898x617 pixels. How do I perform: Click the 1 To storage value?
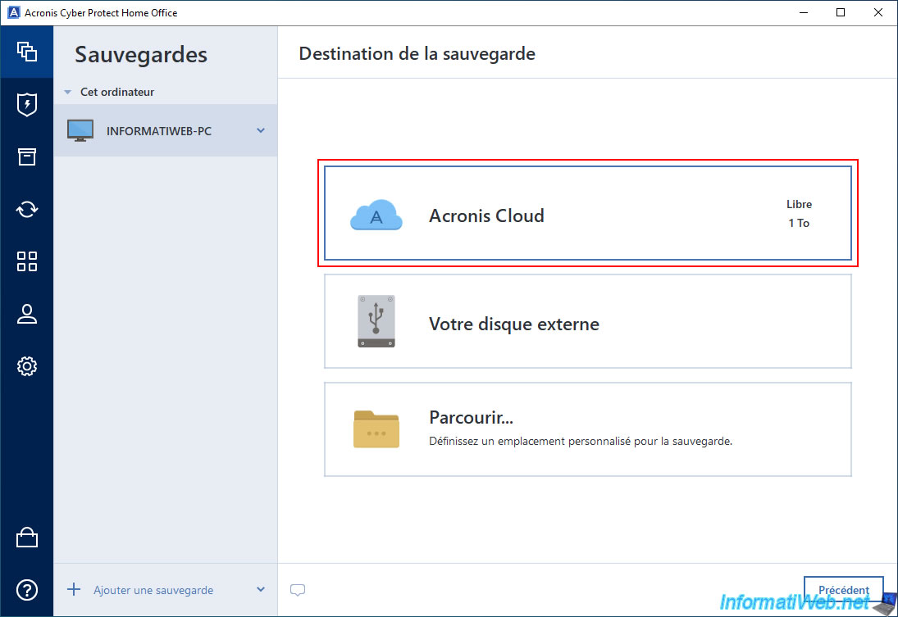799,223
